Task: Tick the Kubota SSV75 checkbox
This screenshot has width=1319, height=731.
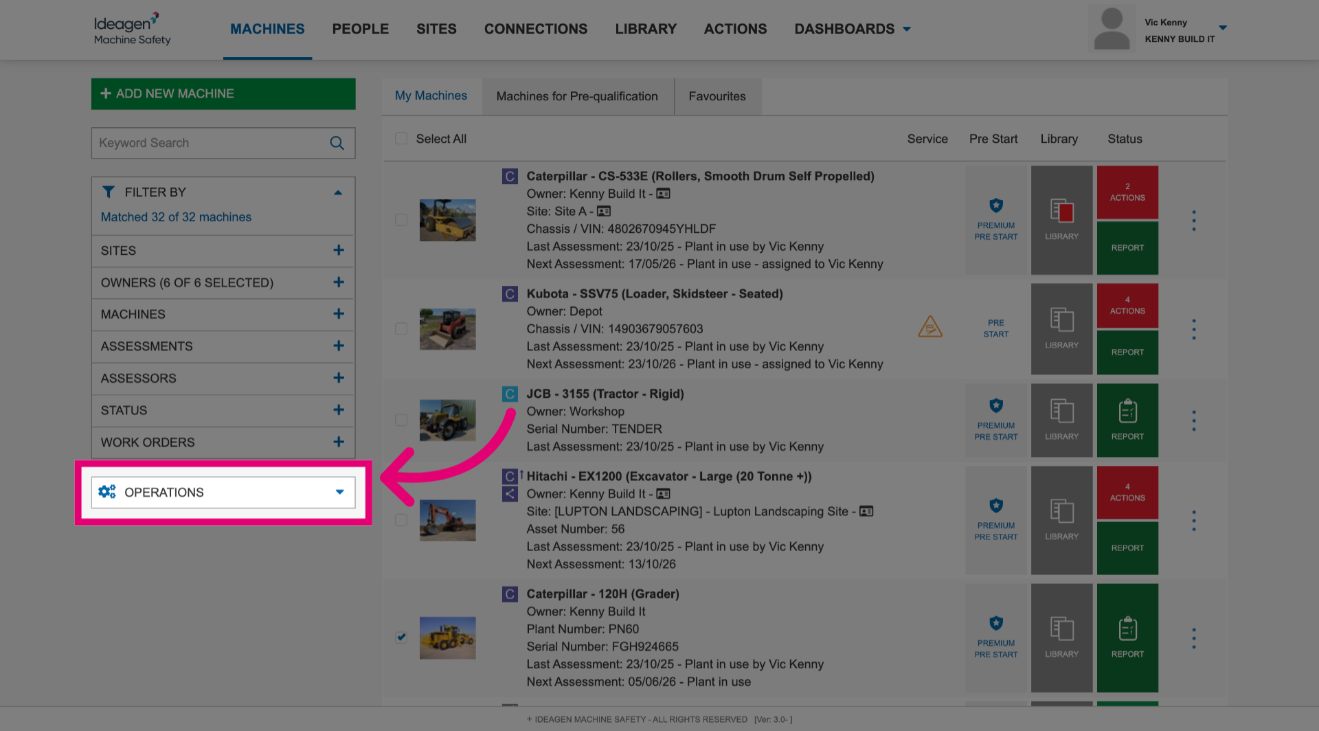Action: (x=401, y=328)
